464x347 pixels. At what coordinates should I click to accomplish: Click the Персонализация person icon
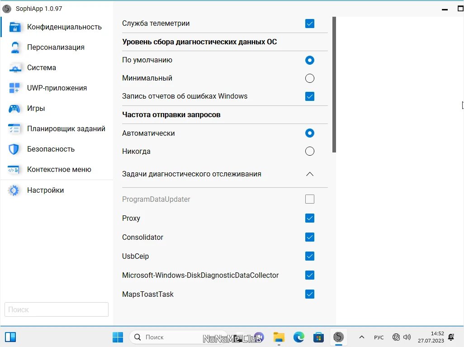point(15,48)
